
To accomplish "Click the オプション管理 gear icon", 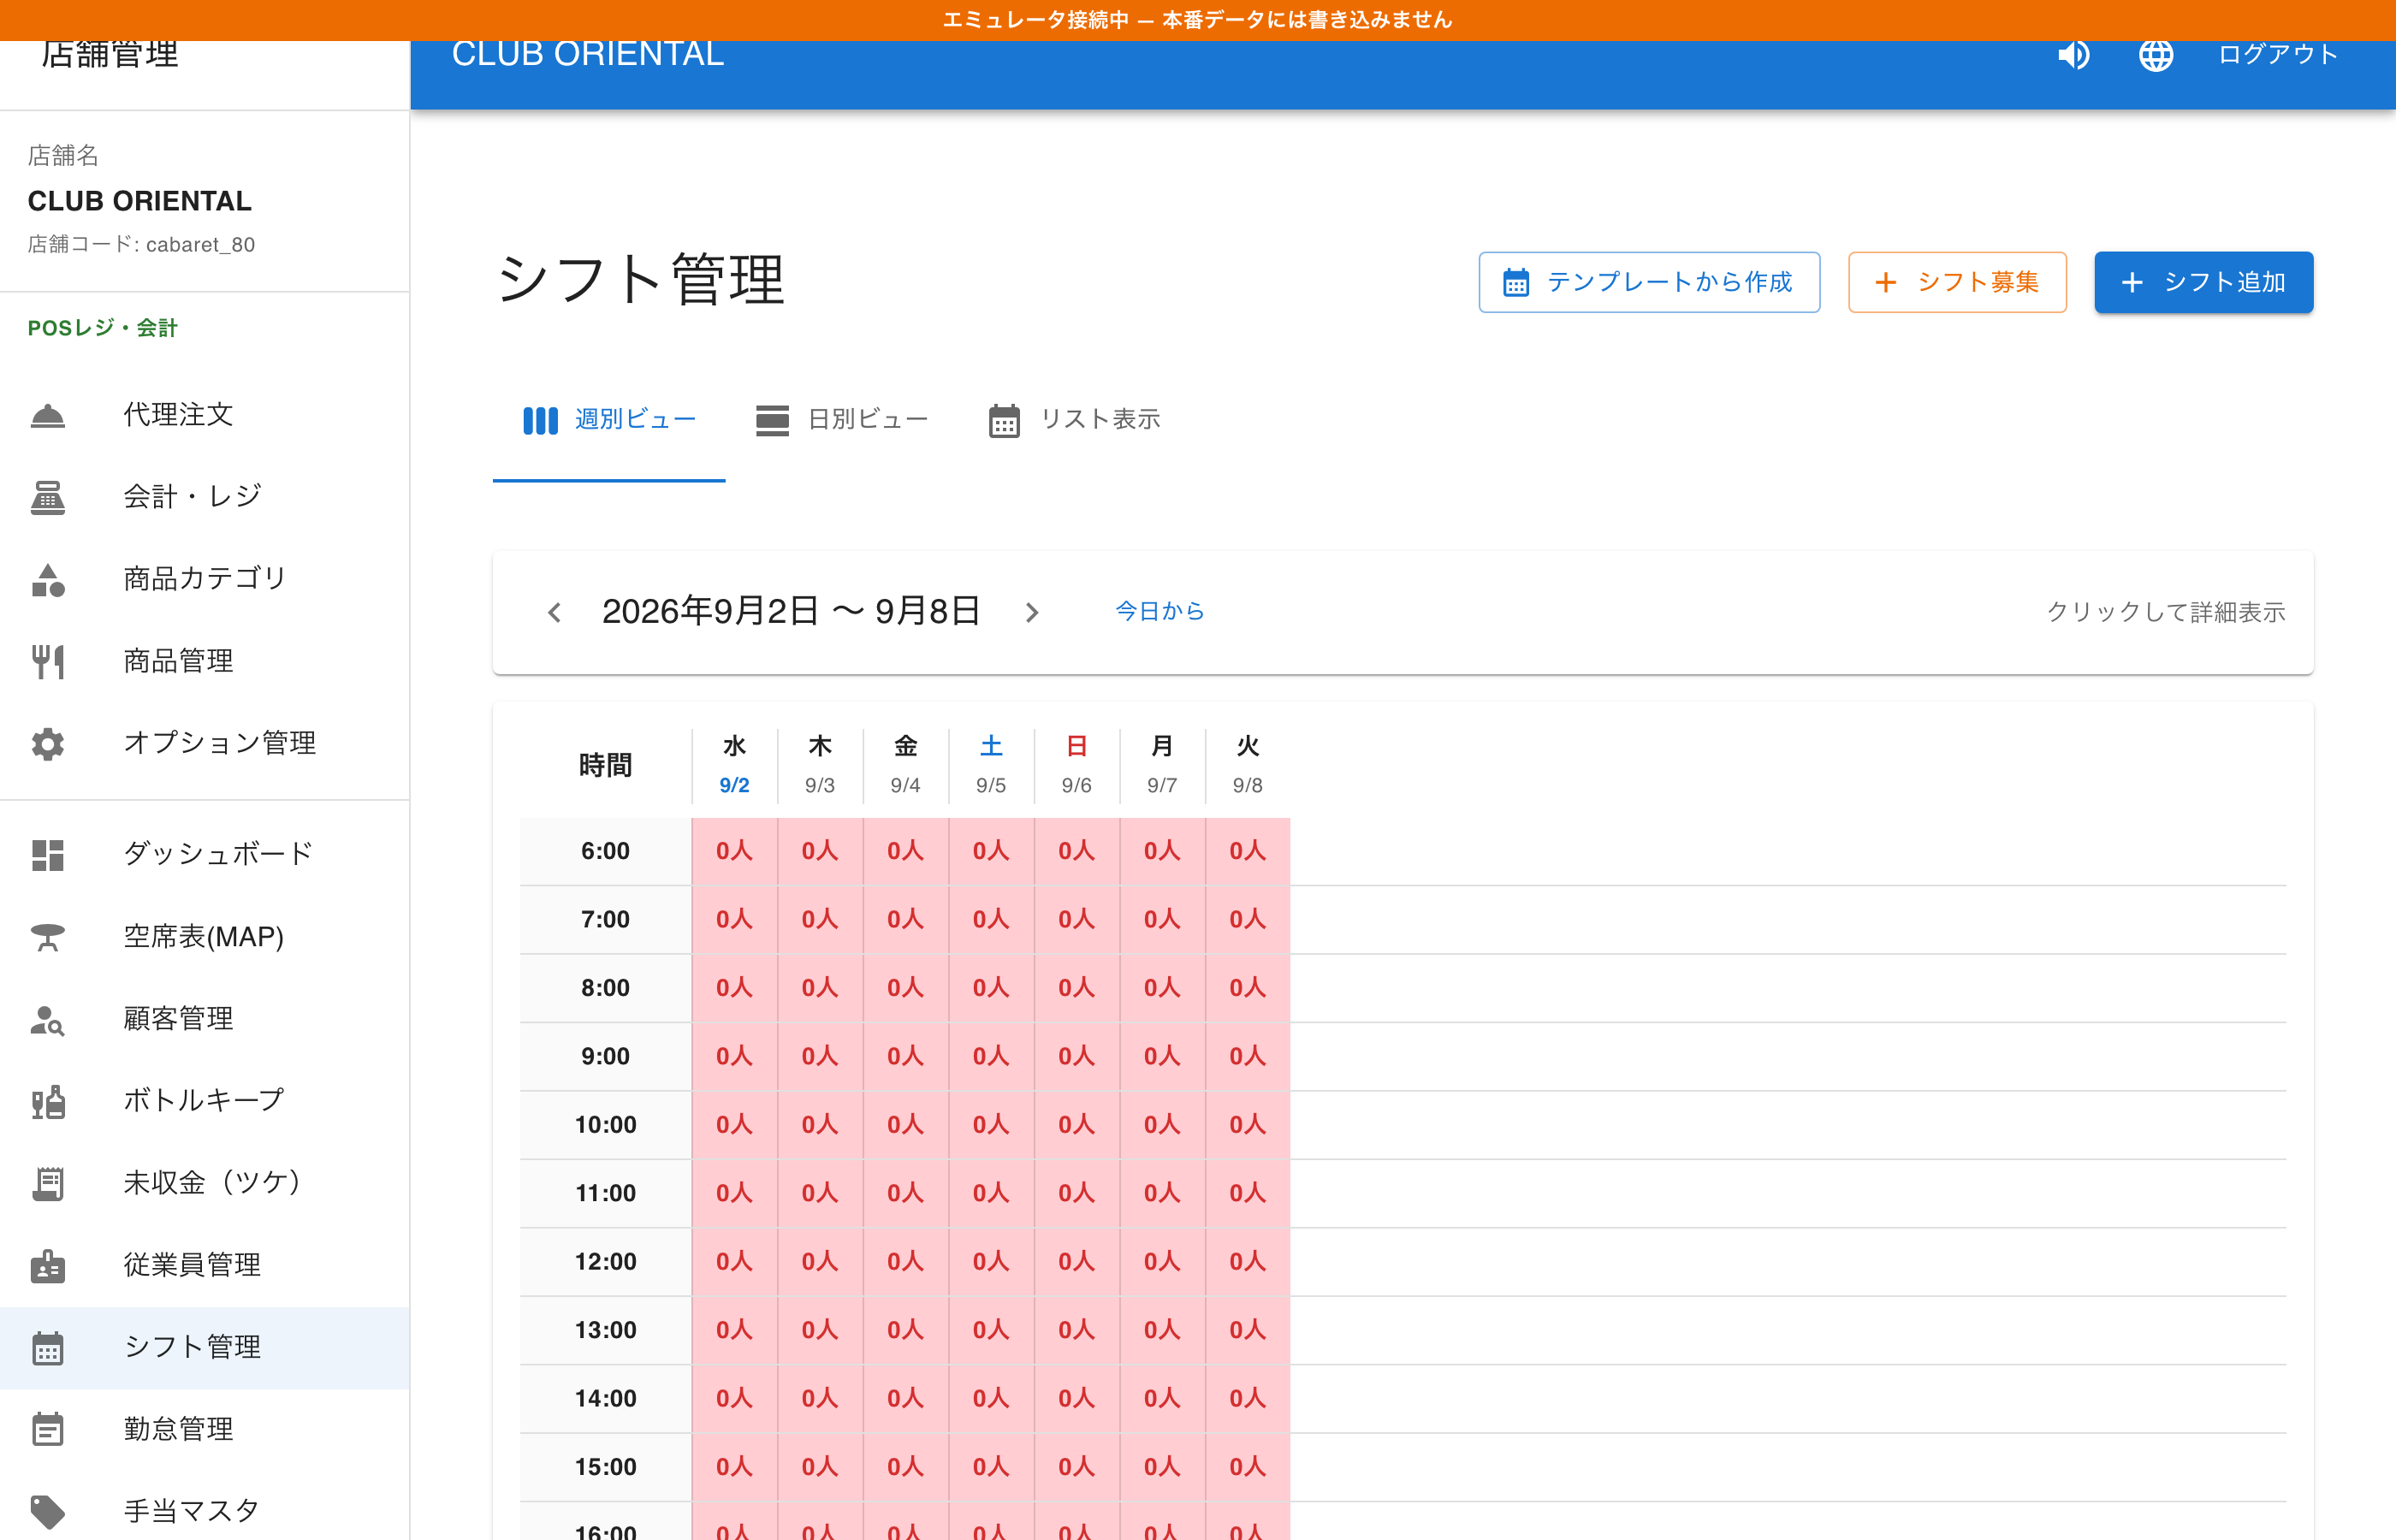I will click(48, 743).
